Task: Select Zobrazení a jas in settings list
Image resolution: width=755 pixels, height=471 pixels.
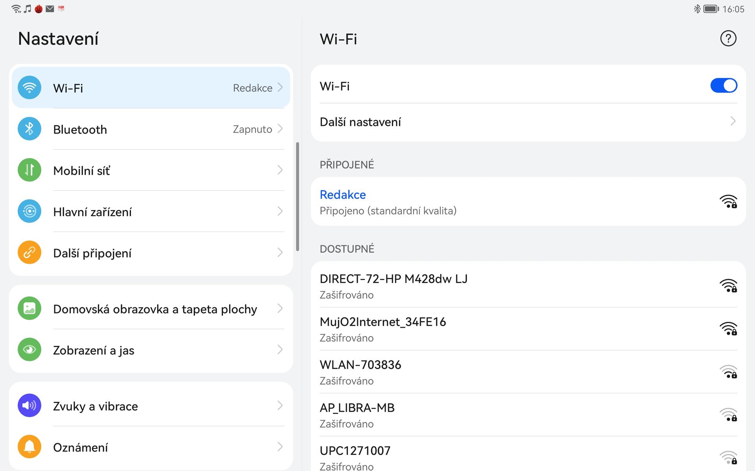Action: pos(151,350)
